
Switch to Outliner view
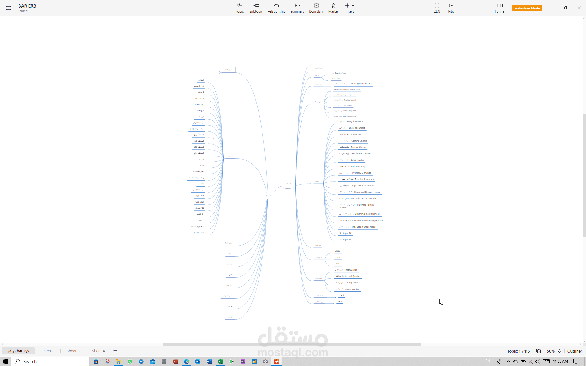coord(574,351)
